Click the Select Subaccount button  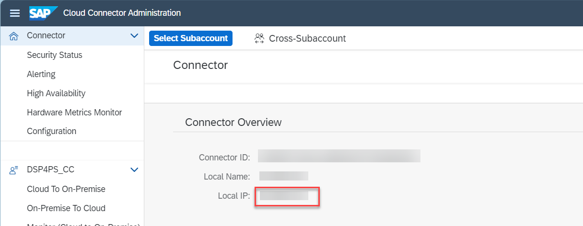coord(191,38)
